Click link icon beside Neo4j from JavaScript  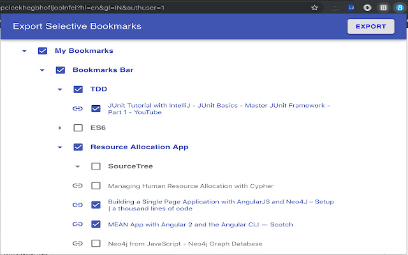click(78, 244)
